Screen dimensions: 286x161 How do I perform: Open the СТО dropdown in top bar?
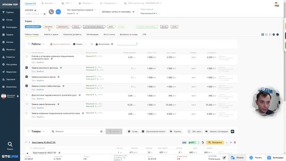click(x=67, y=3)
